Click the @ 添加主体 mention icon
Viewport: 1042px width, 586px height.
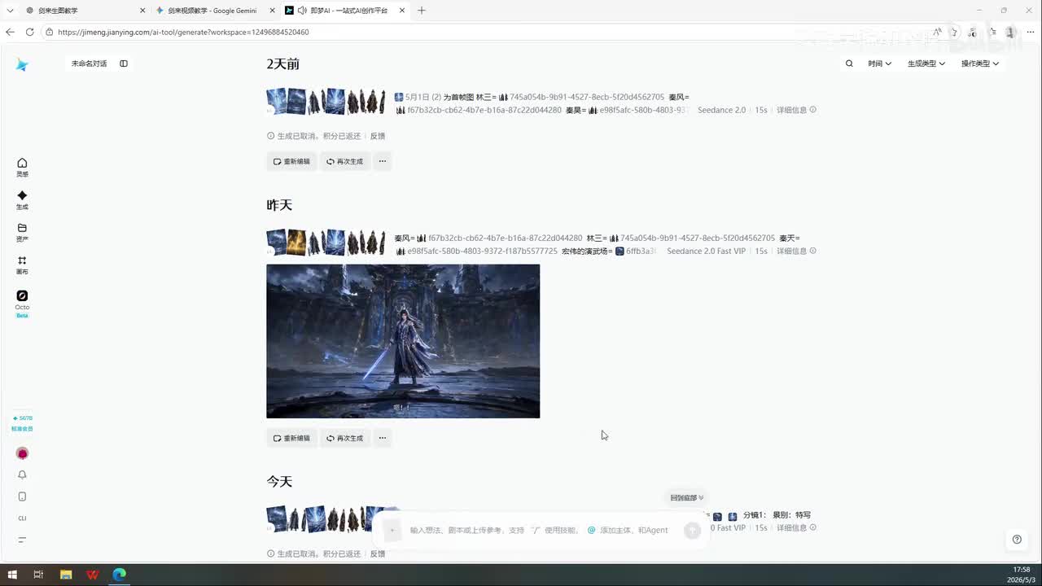591,530
